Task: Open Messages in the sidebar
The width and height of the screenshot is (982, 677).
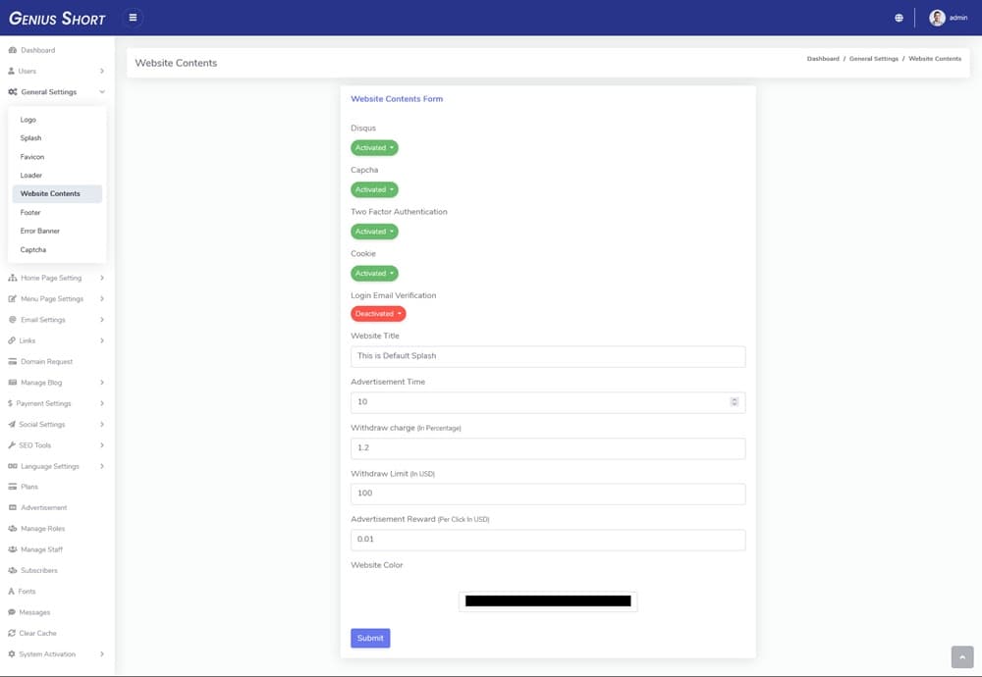Action: tap(34, 612)
